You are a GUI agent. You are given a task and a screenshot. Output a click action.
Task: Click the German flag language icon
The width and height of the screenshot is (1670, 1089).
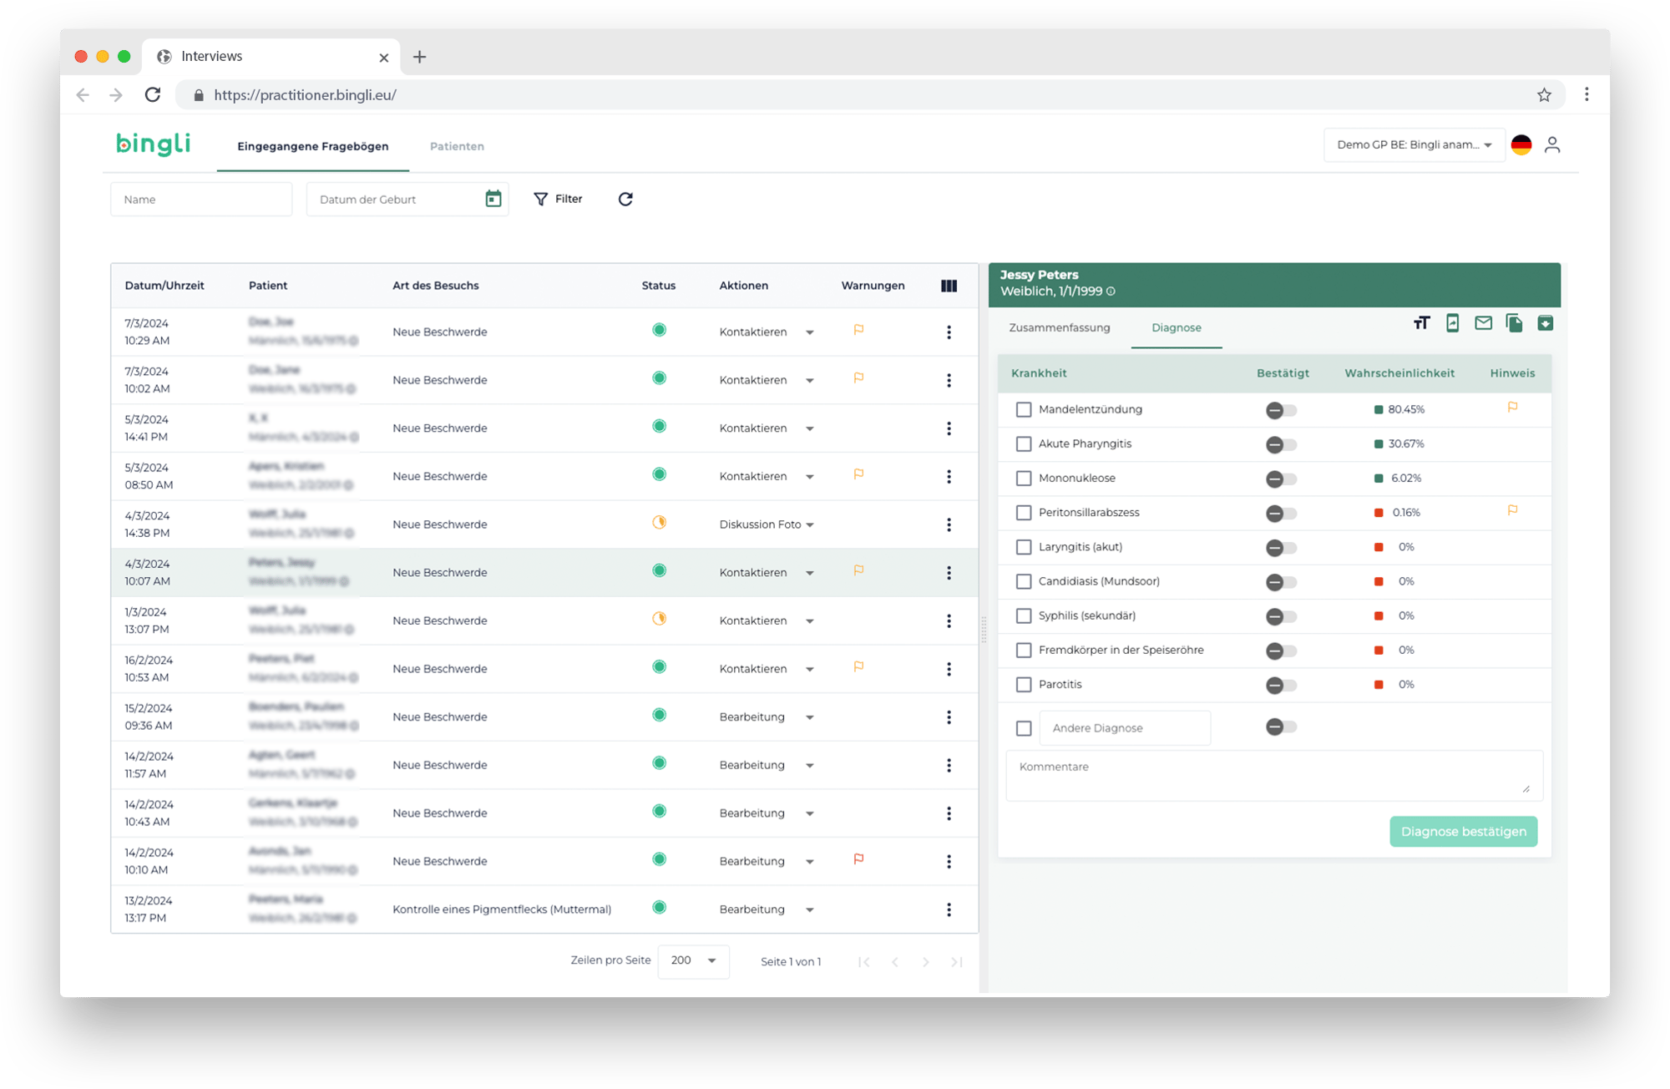coord(1521,144)
